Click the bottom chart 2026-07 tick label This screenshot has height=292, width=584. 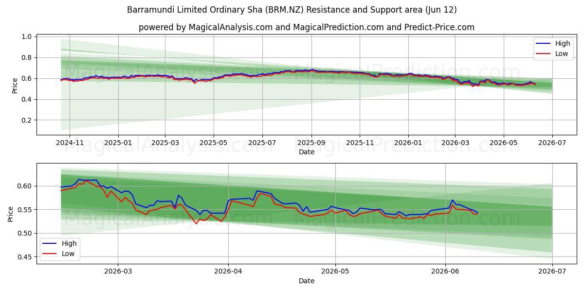click(x=552, y=272)
